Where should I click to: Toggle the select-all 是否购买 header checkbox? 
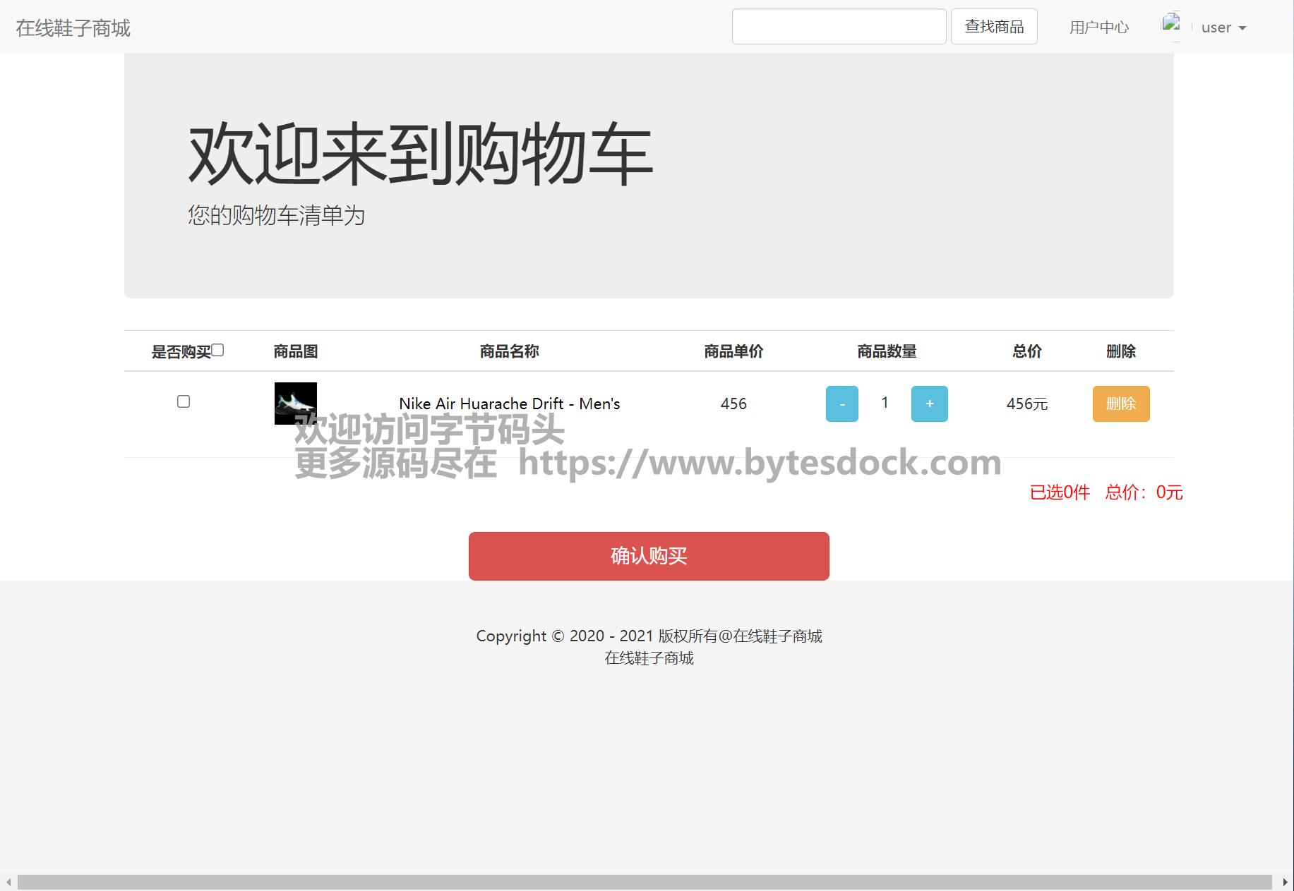coord(218,350)
